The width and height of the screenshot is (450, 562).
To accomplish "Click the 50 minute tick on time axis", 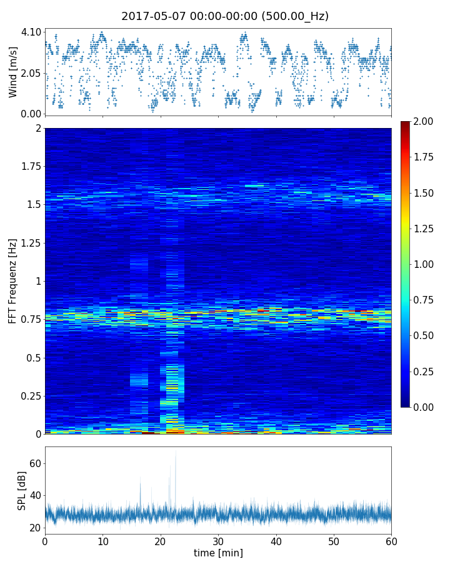I will (x=334, y=541).
